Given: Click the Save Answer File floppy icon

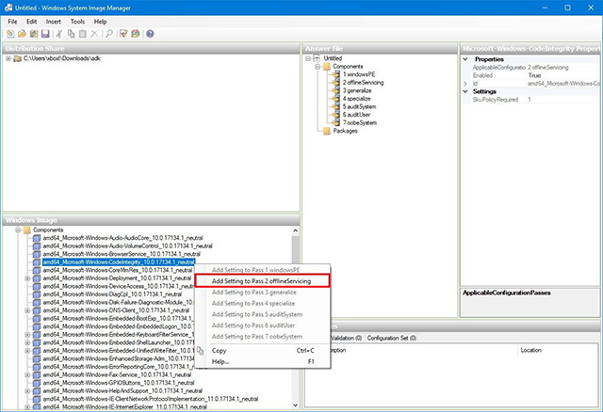Looking at the screenshot, I should (x=45, y=34).
